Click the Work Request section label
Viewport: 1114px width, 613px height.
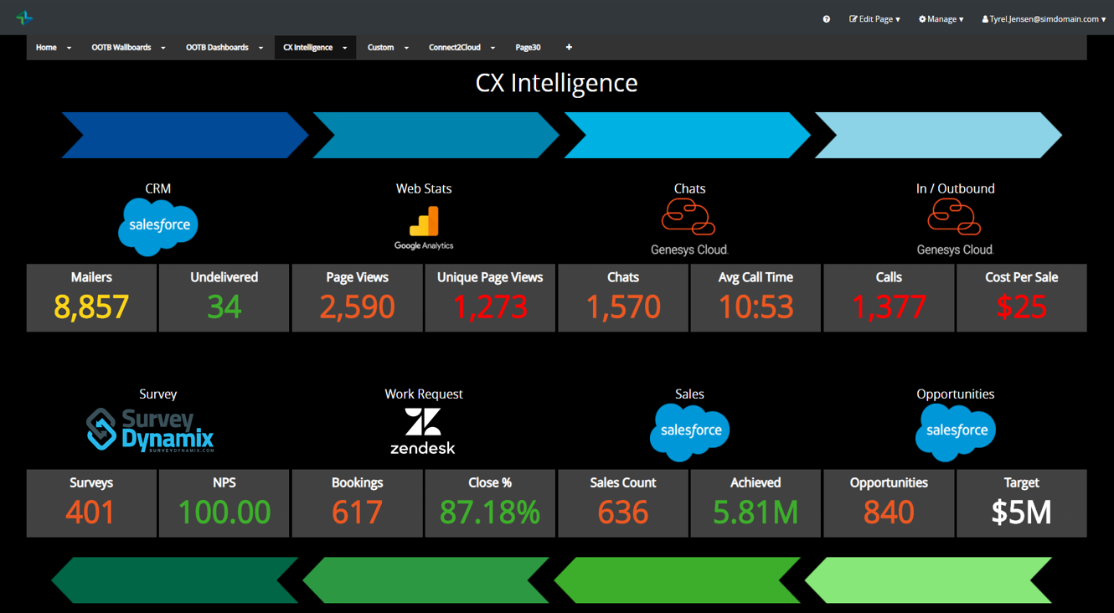(424, 394)
